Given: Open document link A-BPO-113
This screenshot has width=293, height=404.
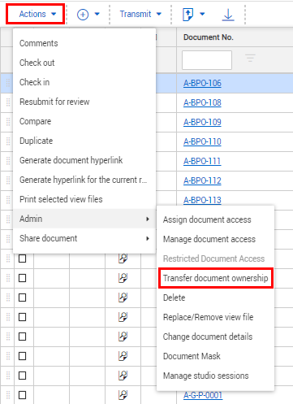Looking at the screenshot, I should pos(202,200).
